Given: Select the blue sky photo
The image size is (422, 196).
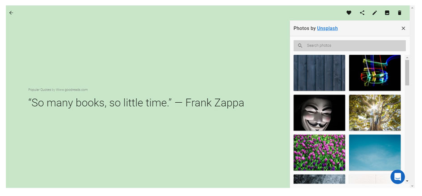Looking at the screenshot, I should tap(375, 152).
